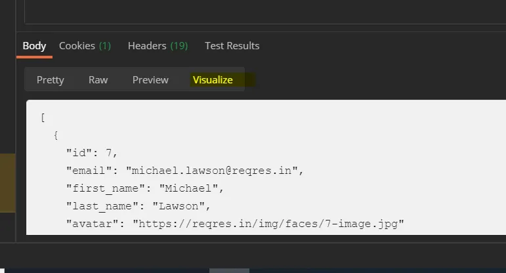
Task: Select the highlighted Visualize view
Action: pos(213,80)
